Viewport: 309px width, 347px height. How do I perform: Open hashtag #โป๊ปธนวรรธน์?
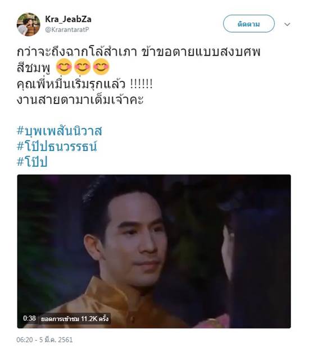(x=57, y=146)
